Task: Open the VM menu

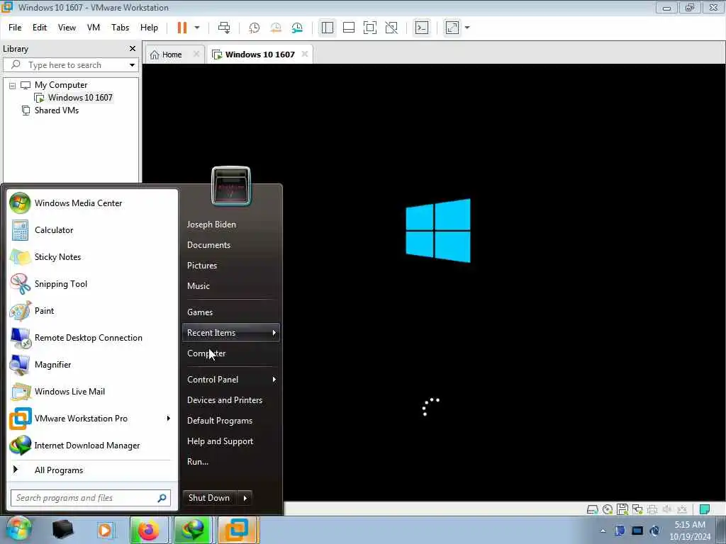Action: click(94, 28)
